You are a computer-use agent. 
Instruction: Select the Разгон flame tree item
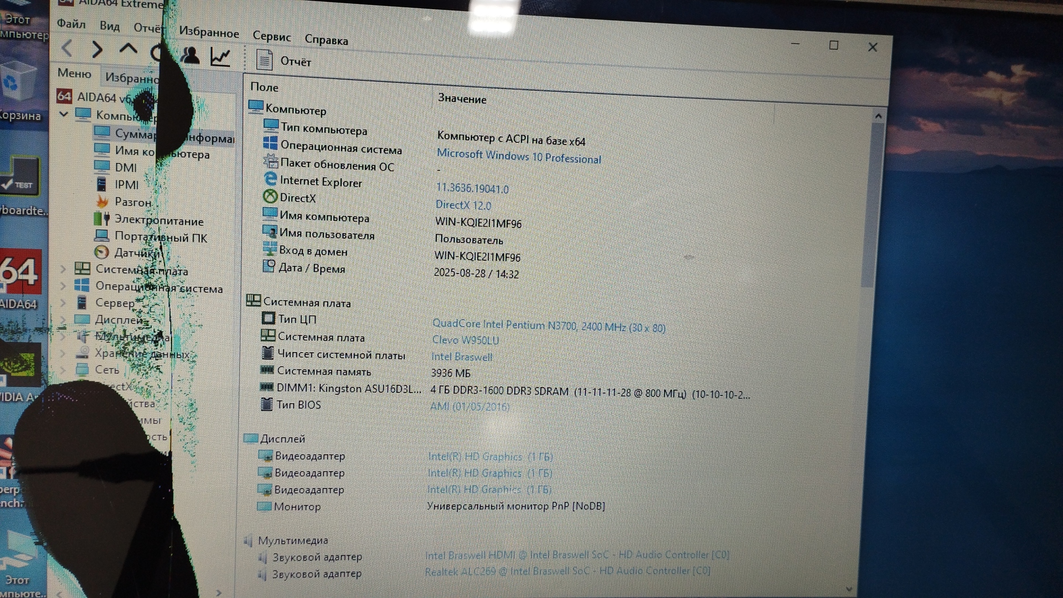click(132, 202)
